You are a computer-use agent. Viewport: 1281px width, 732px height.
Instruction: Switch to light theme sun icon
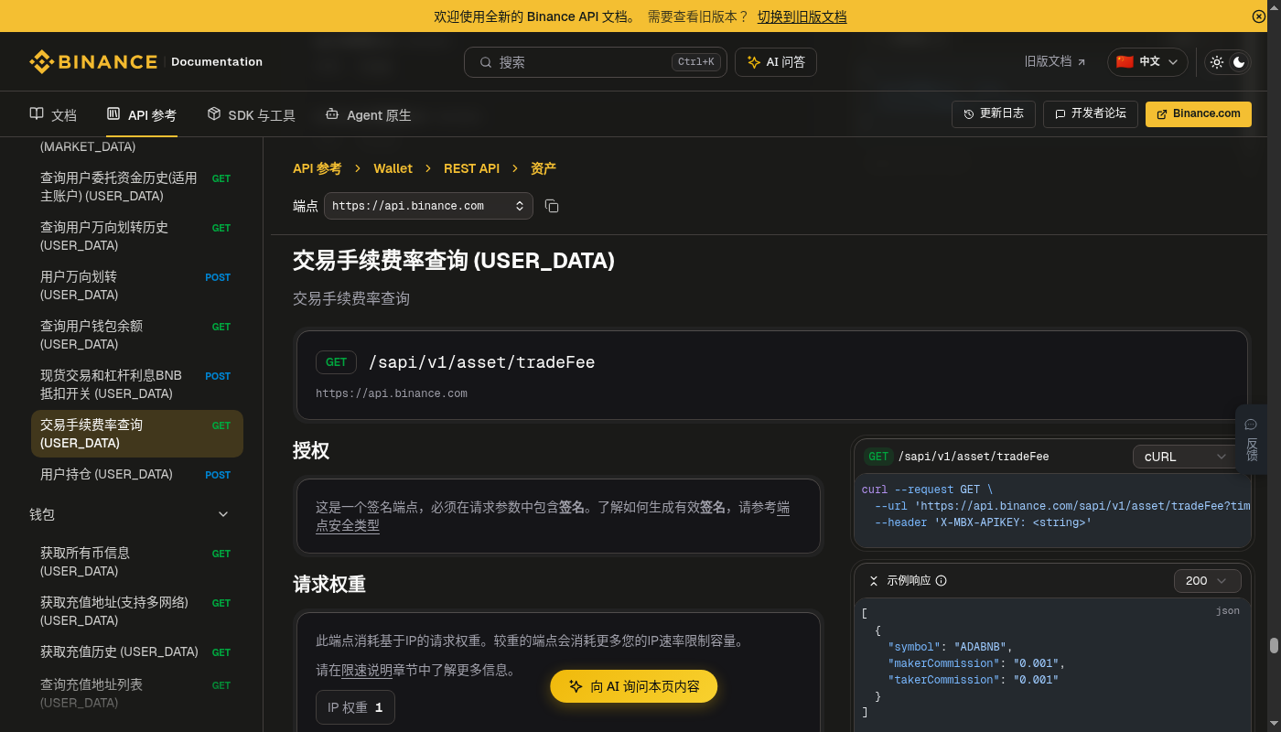click(1217, 62)
